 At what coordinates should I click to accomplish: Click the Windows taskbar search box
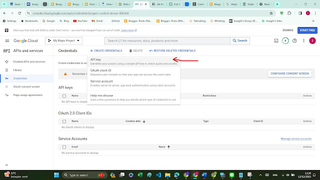pyautogui.click(x=84, y=175)
